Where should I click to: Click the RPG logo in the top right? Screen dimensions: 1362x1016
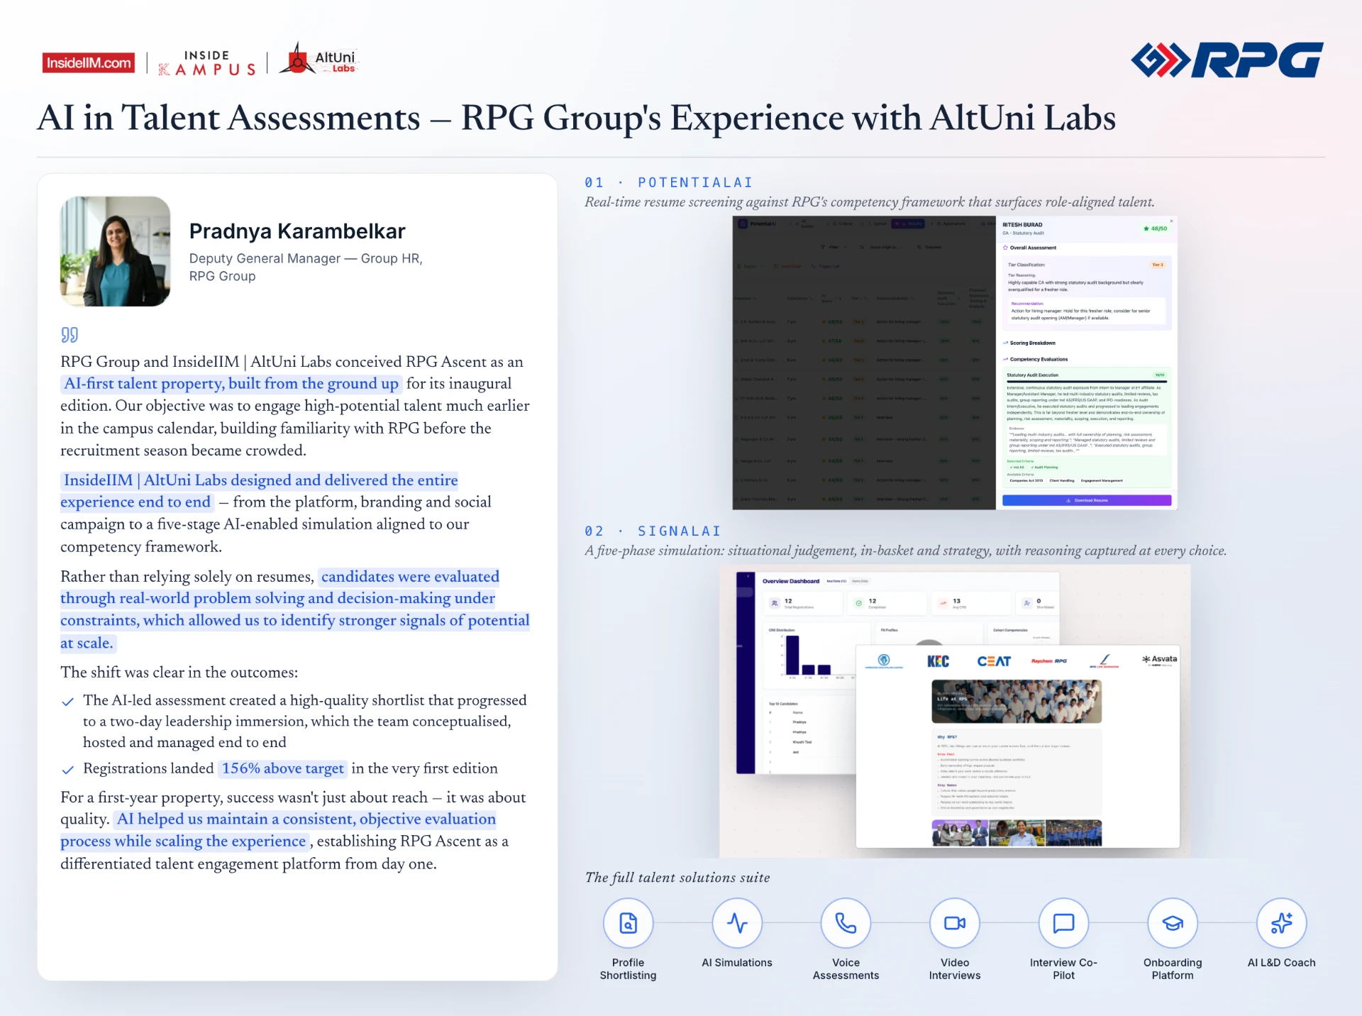pyautogui.click(x=1227, y=60)
